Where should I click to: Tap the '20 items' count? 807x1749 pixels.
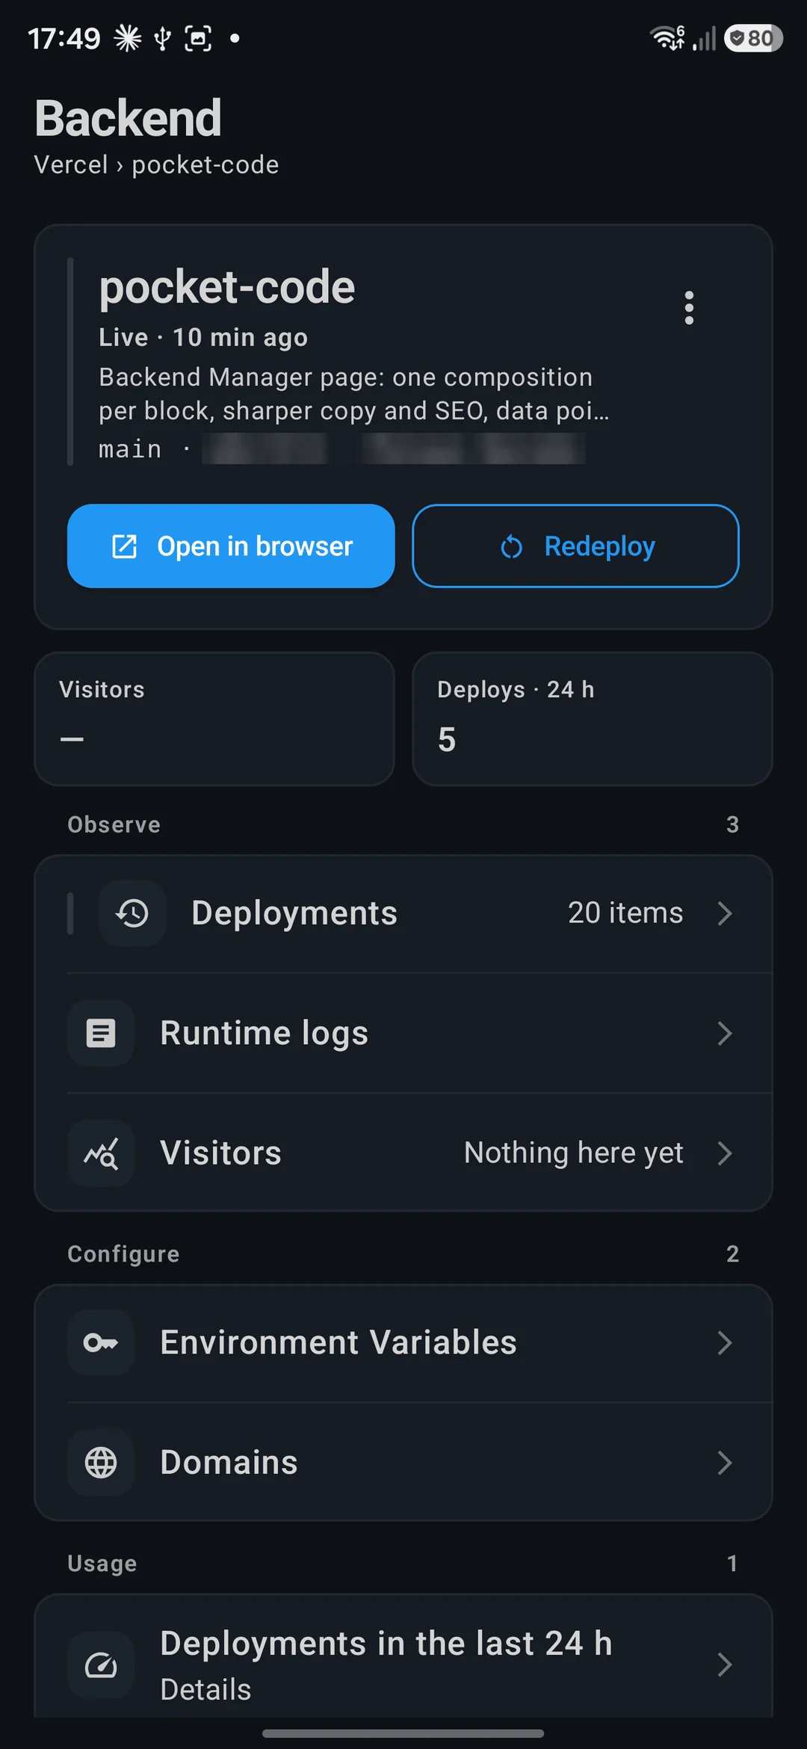coord(625,913)
